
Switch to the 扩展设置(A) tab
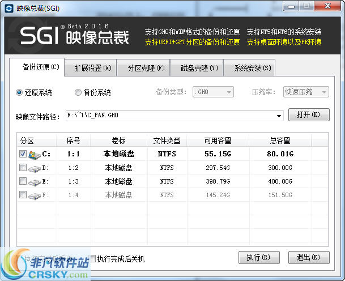(x=91, y=68)
